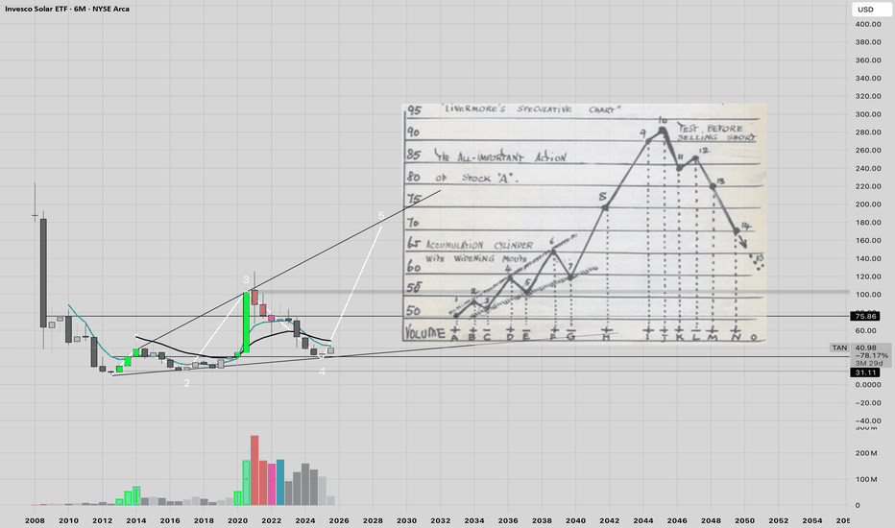Click the 40.98 last price label
Image resolution: width=895 pixels, height=528 pixels.
tap(865, 348)
